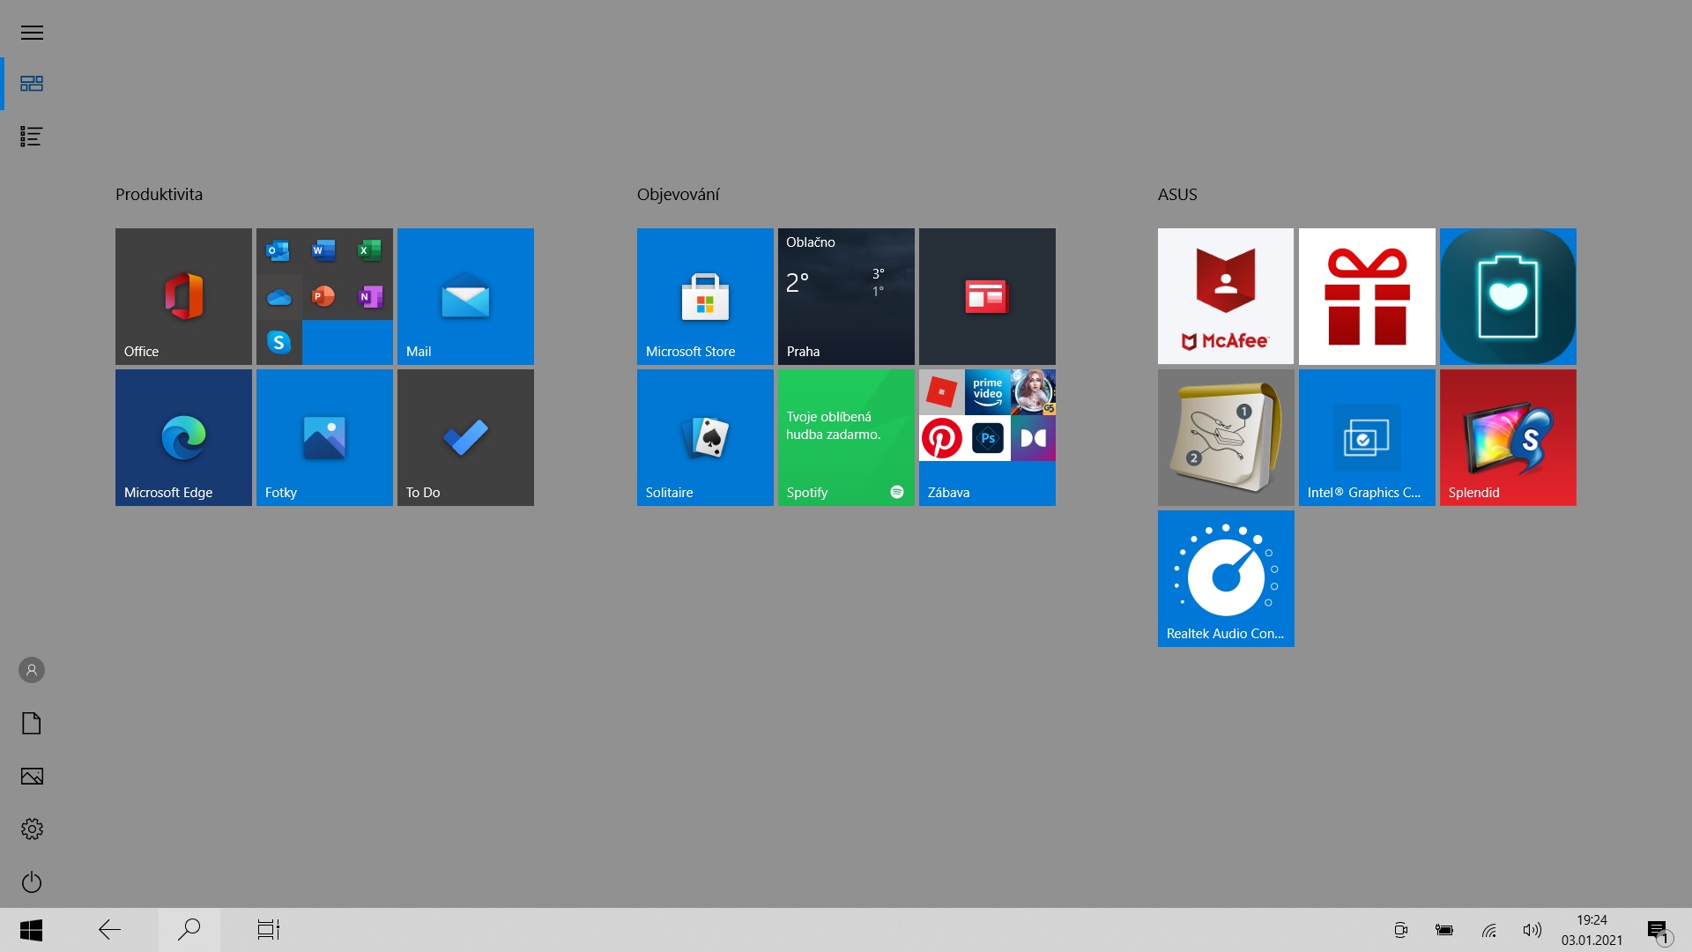Expand the Zábava app folder

pos(987,437)
